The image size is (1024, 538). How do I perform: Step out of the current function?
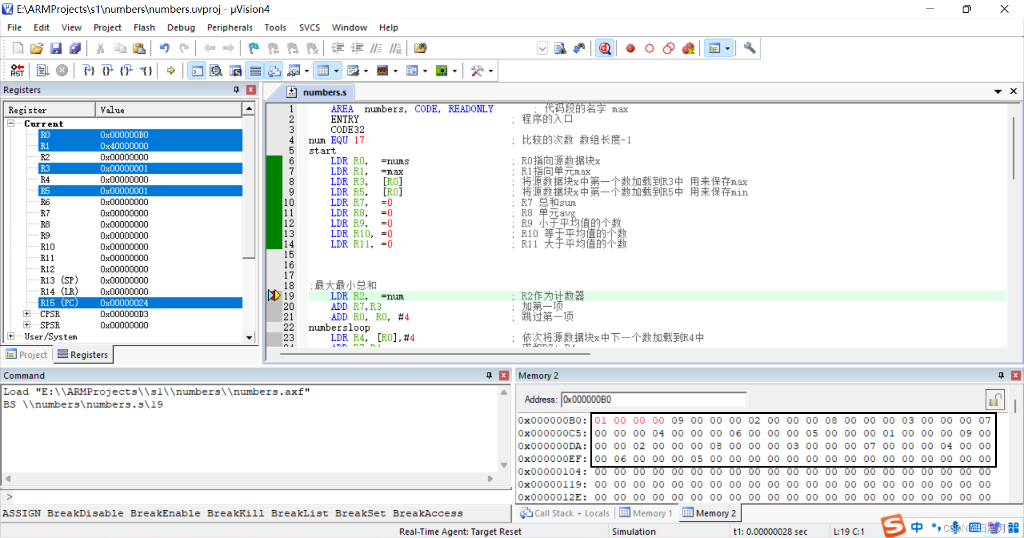tap(127, 70)
